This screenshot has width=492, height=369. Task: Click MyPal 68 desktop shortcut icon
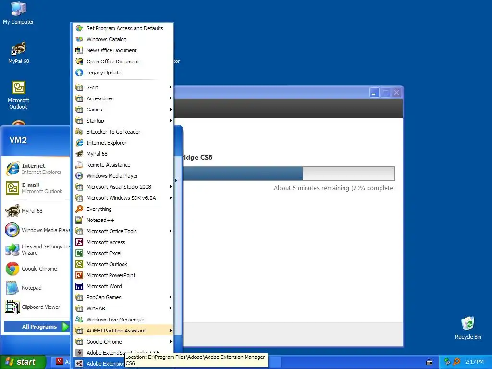tap(18, 49)
